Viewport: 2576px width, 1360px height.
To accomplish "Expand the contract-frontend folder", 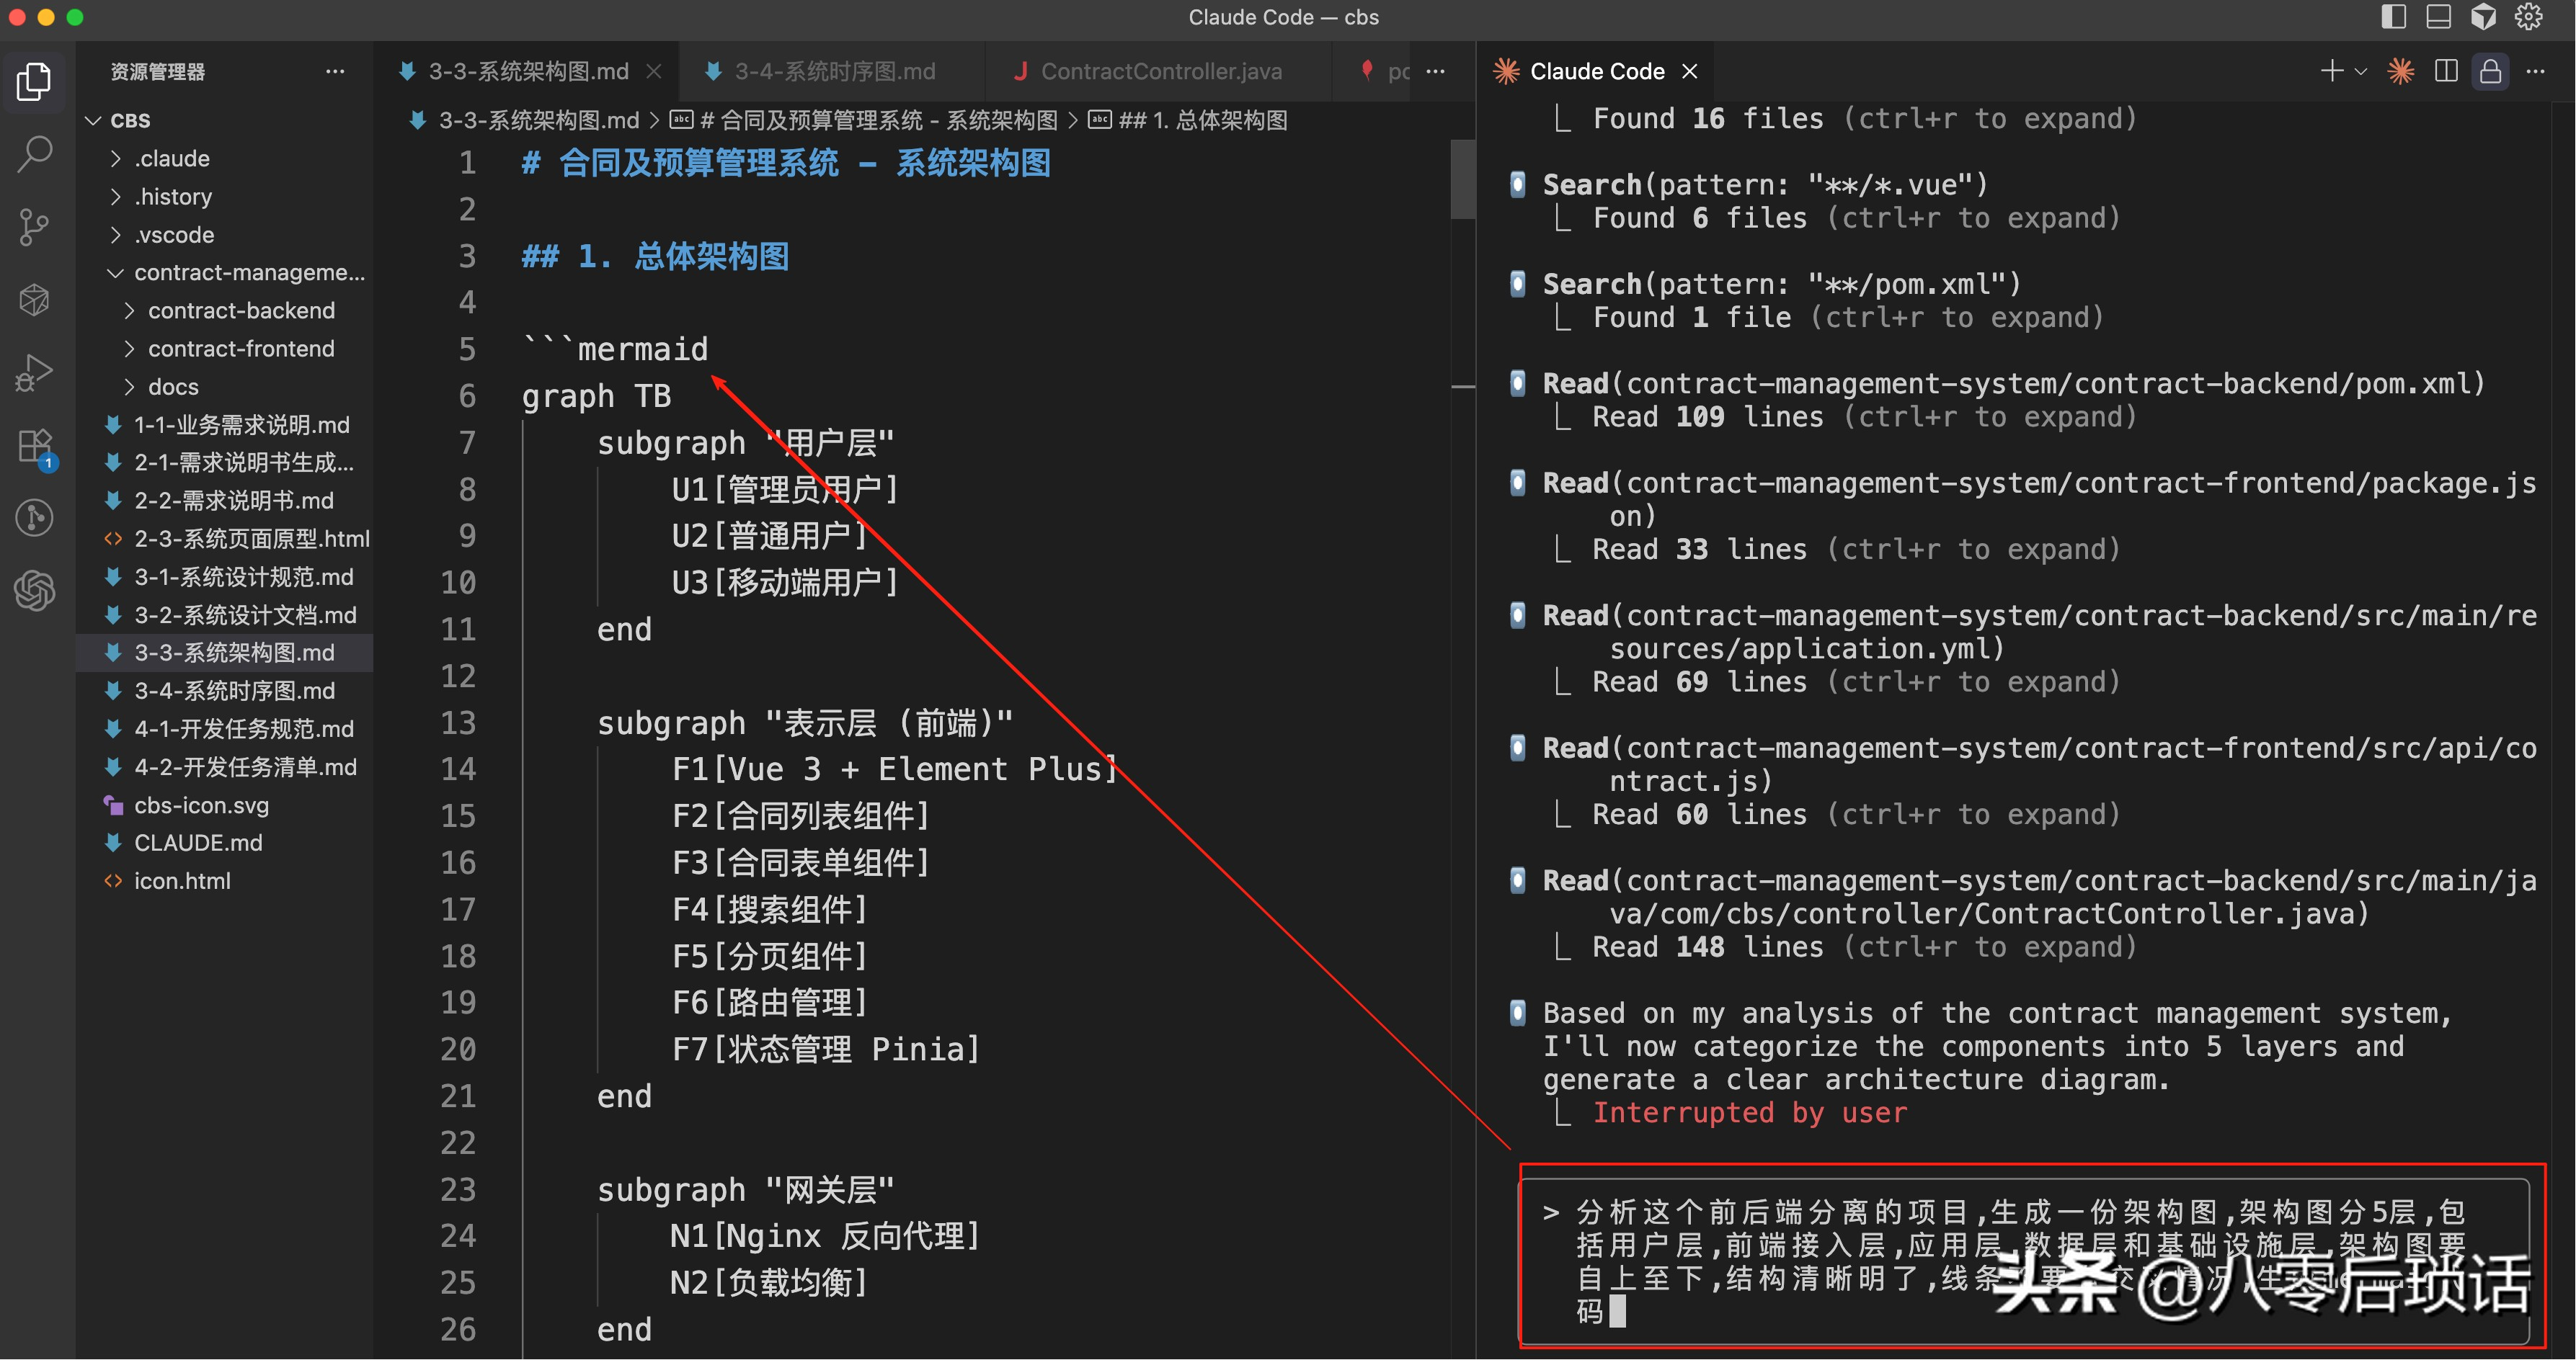I will pyautogui.click(x=129, y=348).
